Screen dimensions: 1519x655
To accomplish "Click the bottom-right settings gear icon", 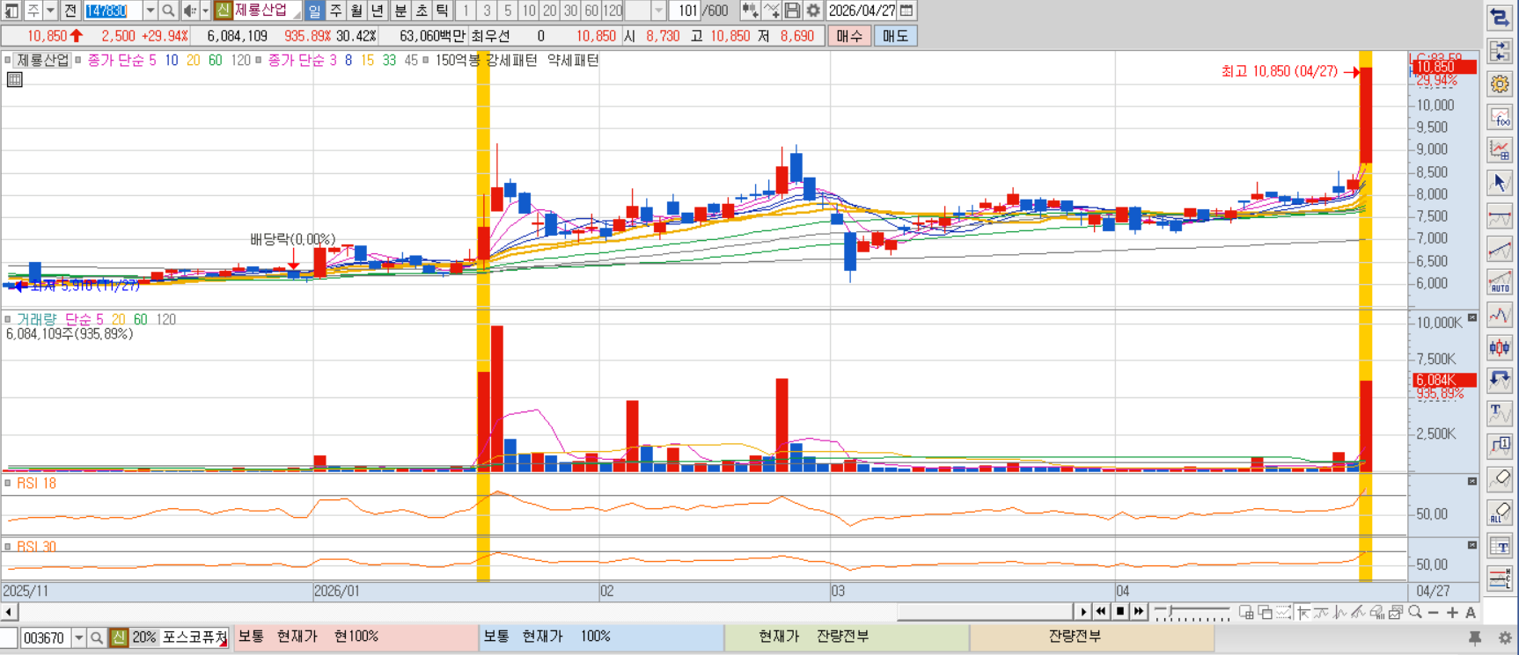I will [1505, 637].
